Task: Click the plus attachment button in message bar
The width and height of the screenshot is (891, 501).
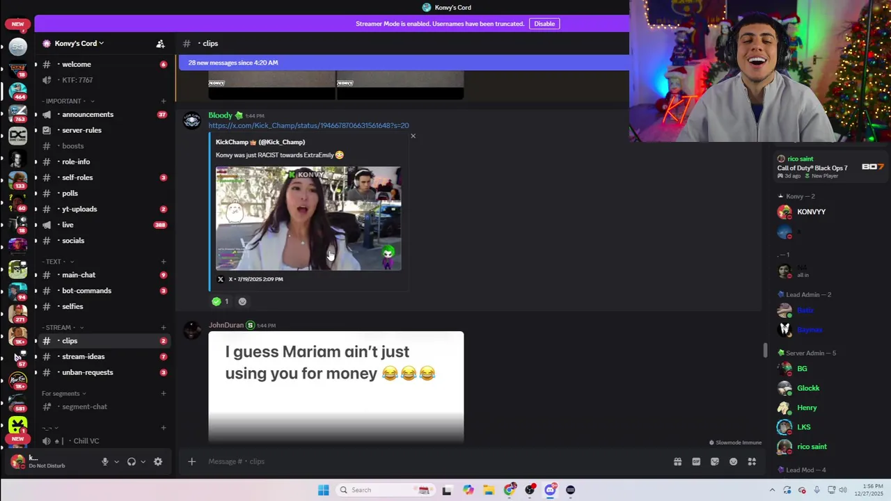Action: tap(191, 461)
